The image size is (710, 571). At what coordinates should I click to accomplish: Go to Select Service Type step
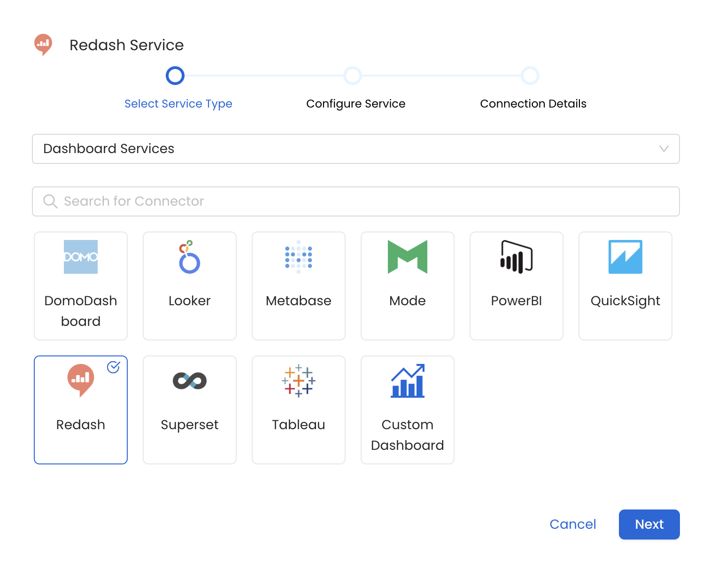175,76
